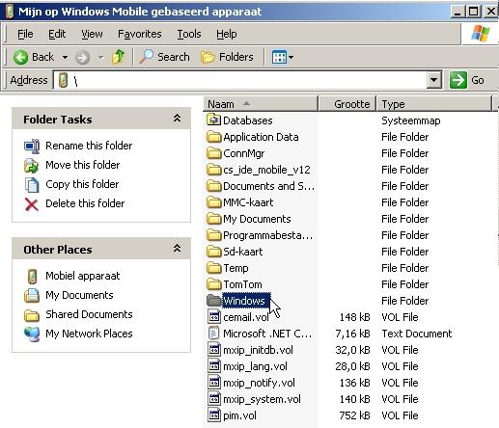Click My Documents link in Other Places
The image size is (499, 428).
(x=79, y=295)
